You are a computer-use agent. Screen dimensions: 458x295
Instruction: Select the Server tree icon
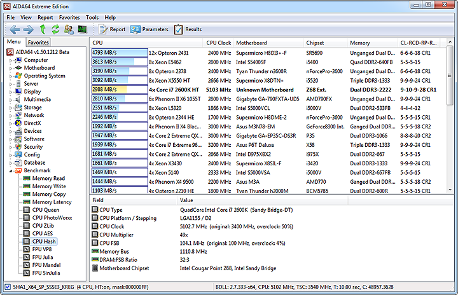(x=18, y=84)
